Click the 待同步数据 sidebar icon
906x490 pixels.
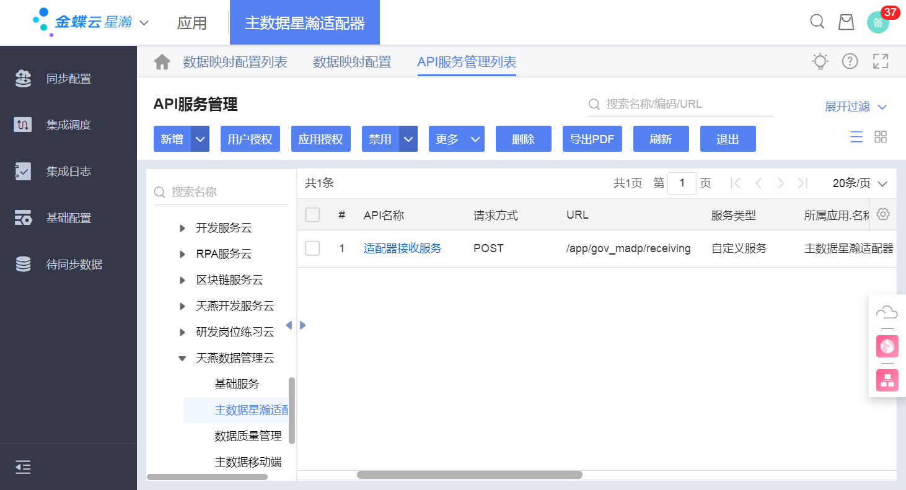tap(23, 265)
